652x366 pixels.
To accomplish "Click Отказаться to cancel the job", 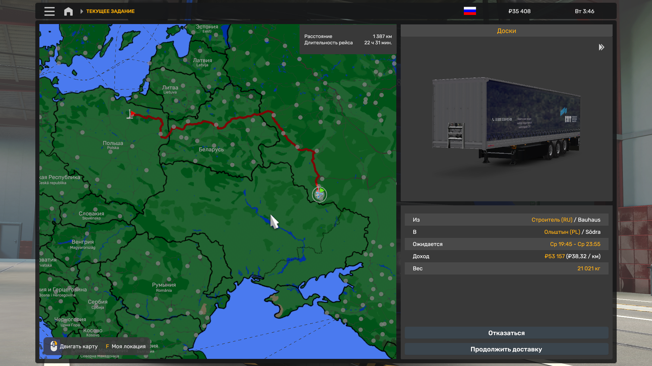I will coord(506,333).
